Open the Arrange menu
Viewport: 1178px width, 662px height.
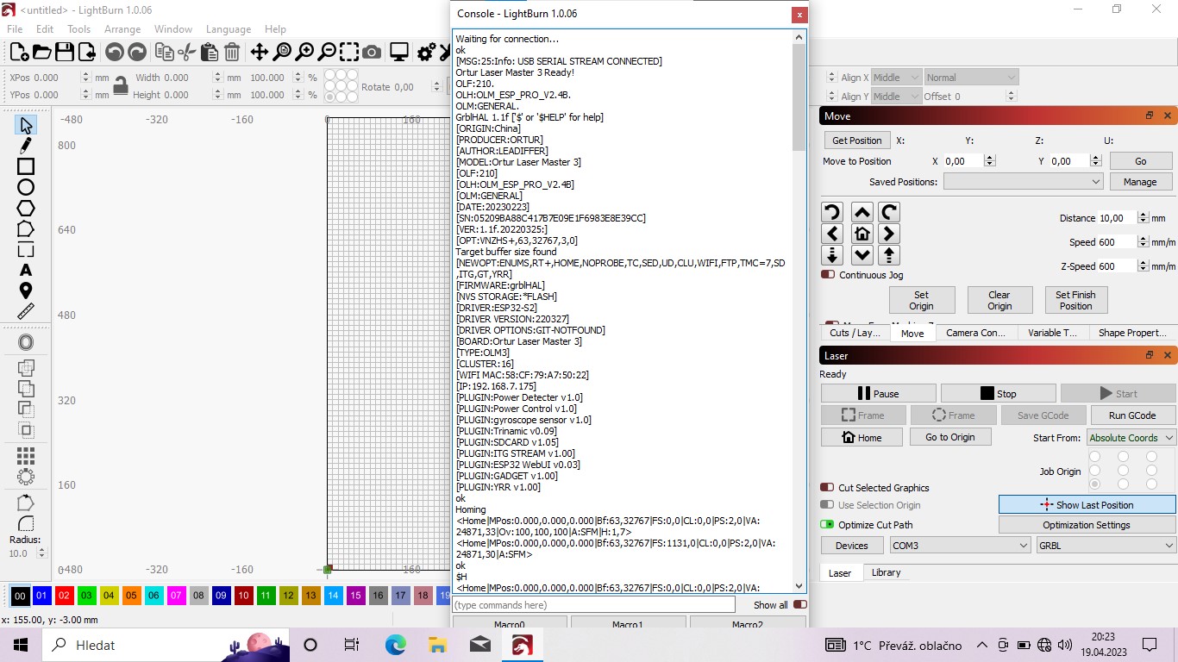(122, 29)
